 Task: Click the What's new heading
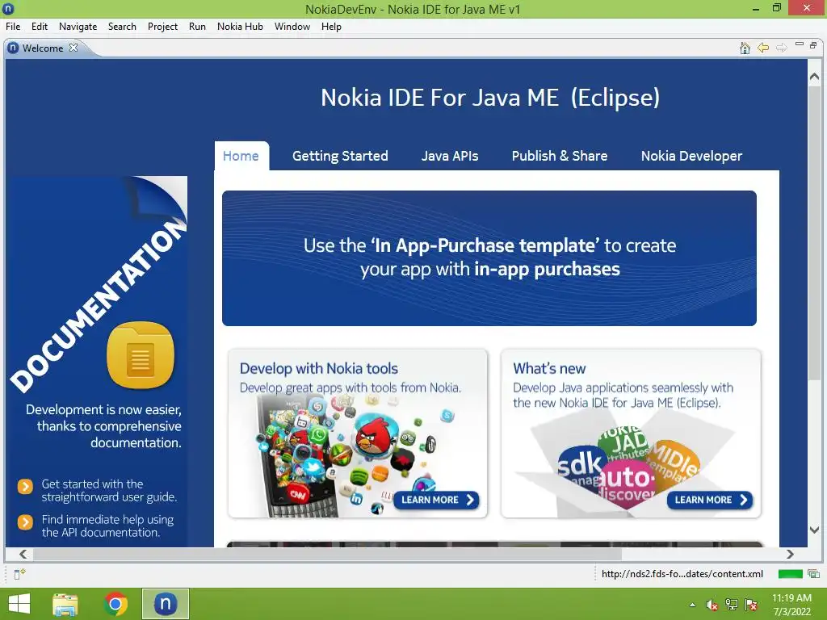point(549,368)
